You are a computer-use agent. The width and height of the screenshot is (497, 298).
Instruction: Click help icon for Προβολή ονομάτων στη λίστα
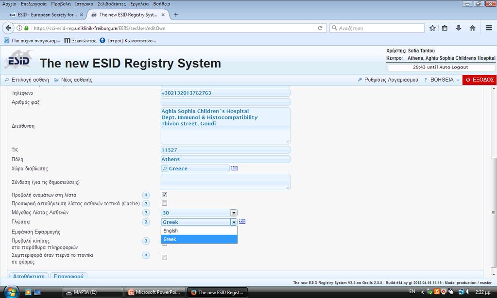click(146, 195)
